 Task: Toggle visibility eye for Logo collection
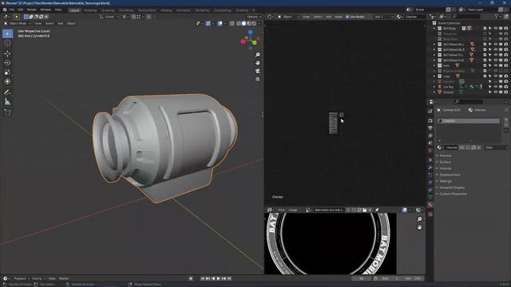495,77
